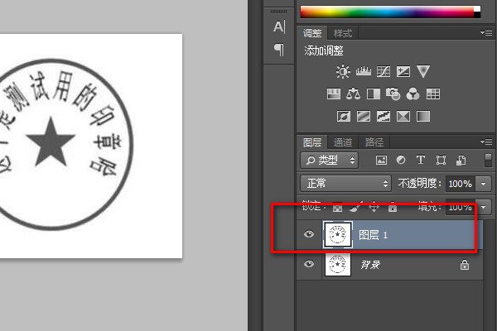Toggle lock position (move arrows icon)
Screen dimensions: 497x331
374,207
